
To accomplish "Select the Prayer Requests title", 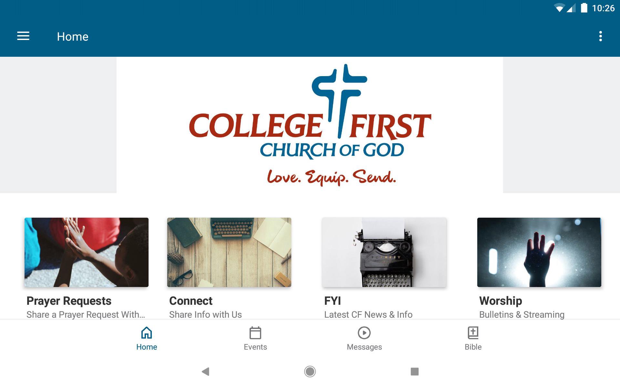I will (x=69, y=301).
